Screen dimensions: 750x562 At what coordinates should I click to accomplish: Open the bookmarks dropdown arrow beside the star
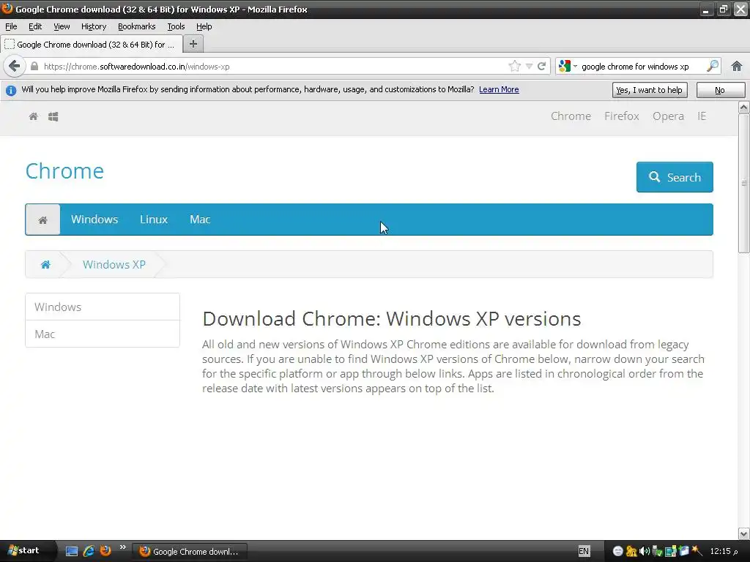[x=529, y=67]
